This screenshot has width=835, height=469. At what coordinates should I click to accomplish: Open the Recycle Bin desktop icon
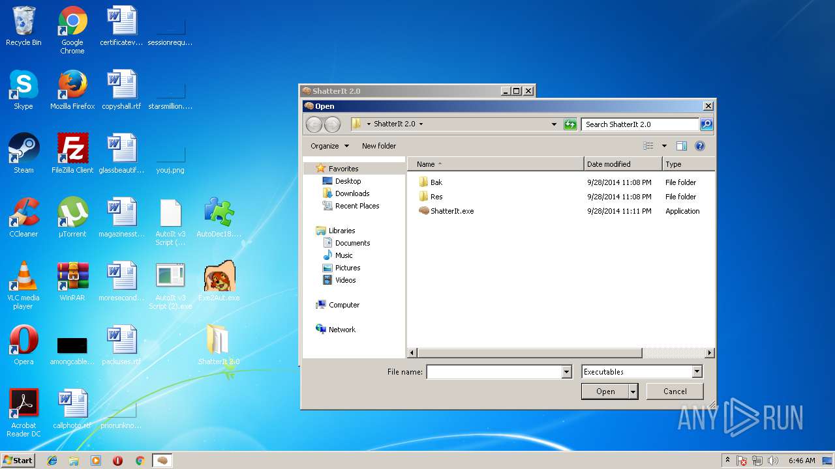[23, 26]
